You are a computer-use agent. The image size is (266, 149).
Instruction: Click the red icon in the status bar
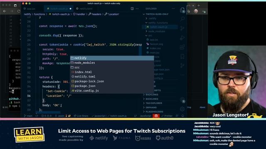(x=156, y=116)
